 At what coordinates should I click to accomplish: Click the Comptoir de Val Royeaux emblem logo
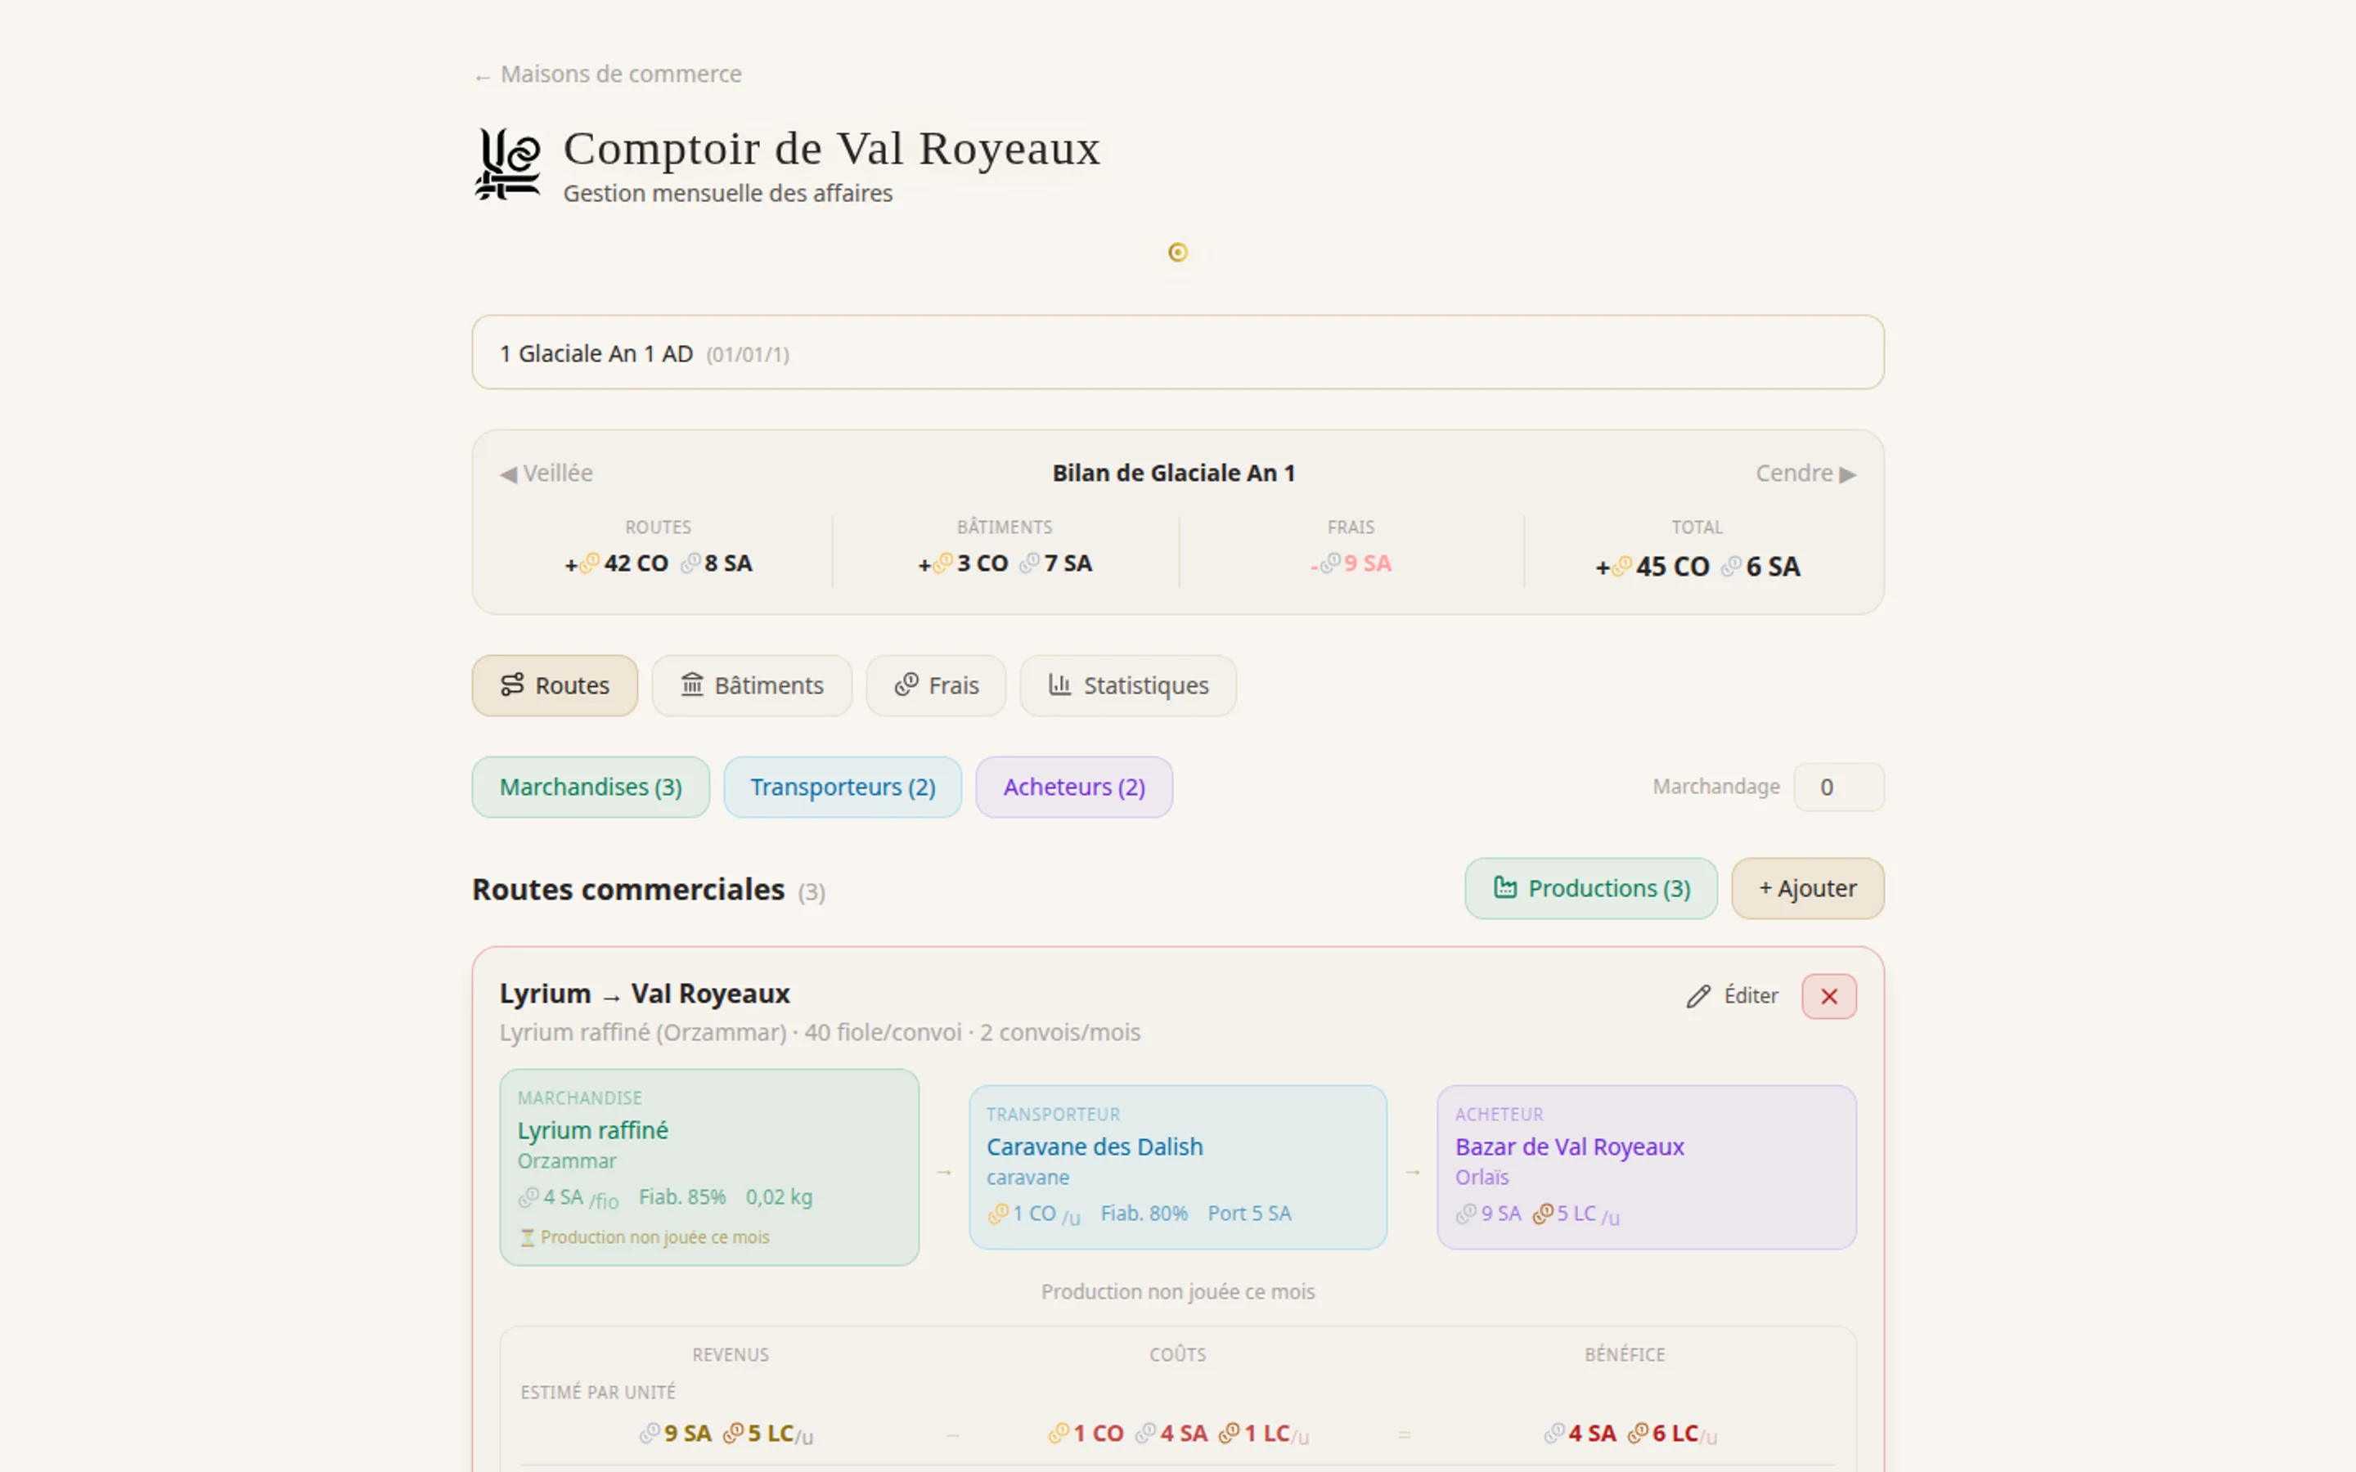(507, 164)
